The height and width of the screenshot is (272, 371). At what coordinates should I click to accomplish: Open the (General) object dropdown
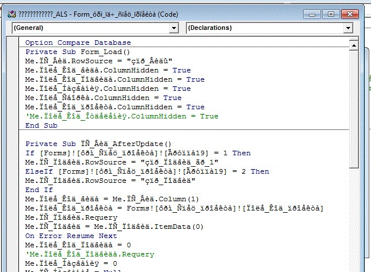pyautogui.click(x=95, y=28)
